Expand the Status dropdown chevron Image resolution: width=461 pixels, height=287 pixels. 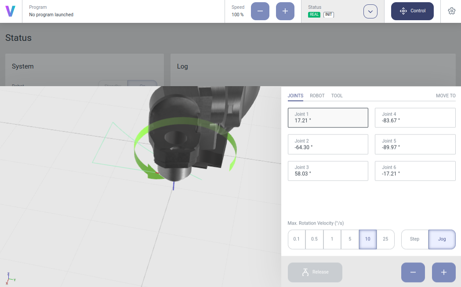point(370,11)
